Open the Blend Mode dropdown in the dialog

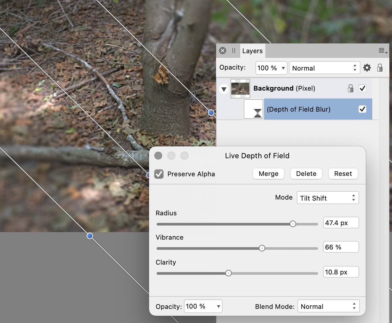(x=328, y=306)
